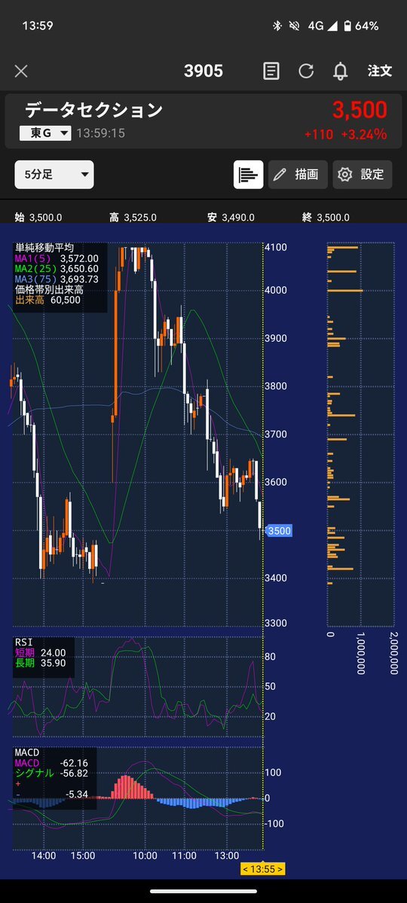The width and height of the screenshot is (407, 903).
Task: Toggle the volume-by-price bars icon
Action: point(249,175)
